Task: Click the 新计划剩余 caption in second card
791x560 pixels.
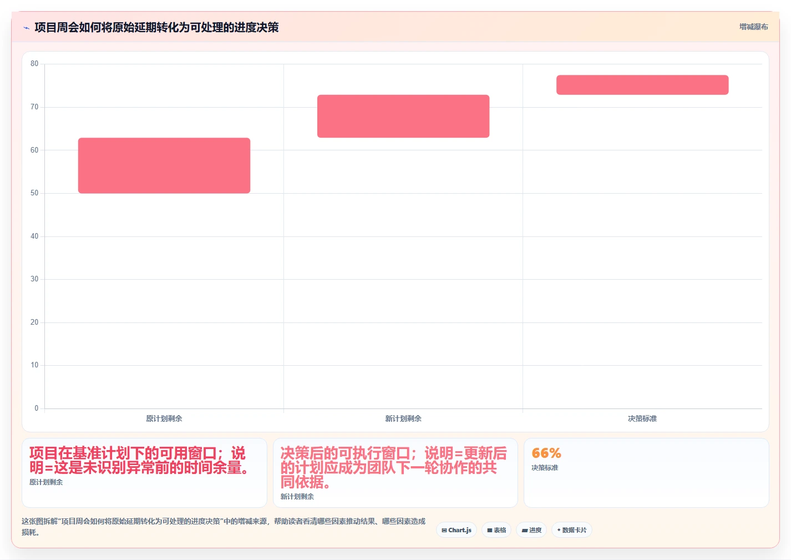Action: 297,497
